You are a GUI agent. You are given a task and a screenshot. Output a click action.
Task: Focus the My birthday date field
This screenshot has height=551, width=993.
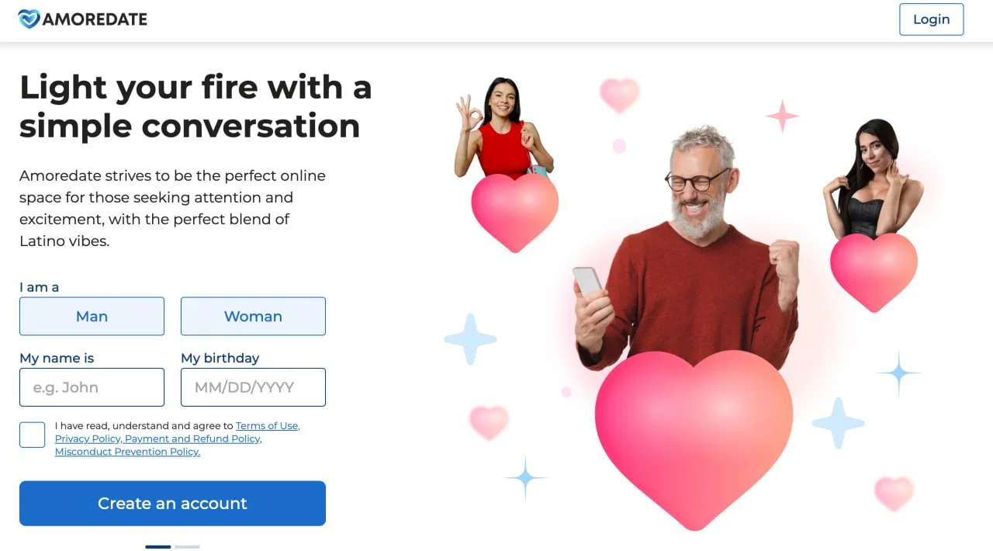pyautogui.click(x=253, y=387)
